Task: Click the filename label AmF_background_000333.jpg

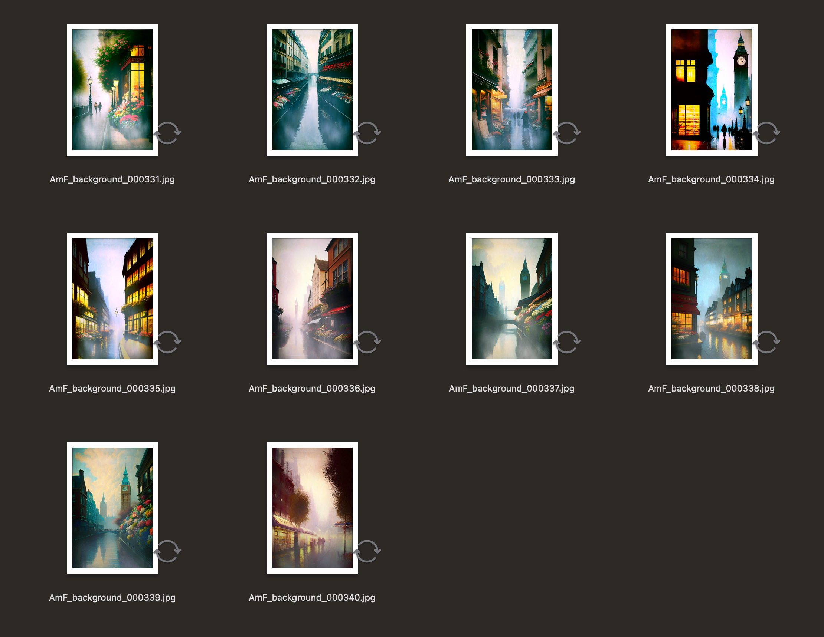Action: click(x=511, y=179)
